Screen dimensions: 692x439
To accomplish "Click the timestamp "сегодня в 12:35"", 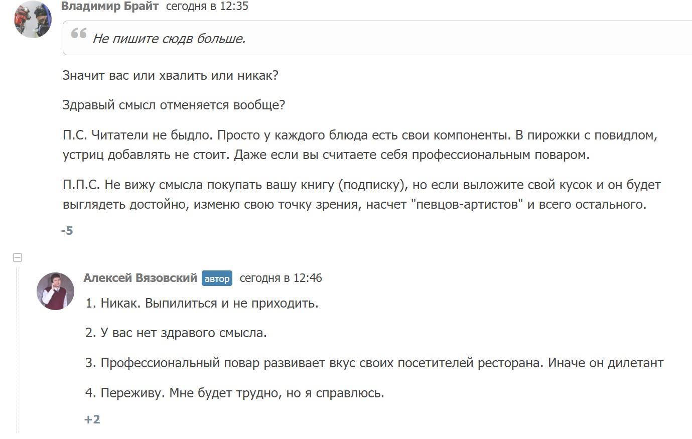I will click(x=207, y=7).
